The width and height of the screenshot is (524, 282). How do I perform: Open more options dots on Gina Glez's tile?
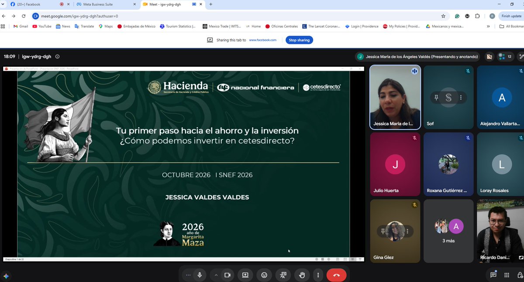point(407,232)
